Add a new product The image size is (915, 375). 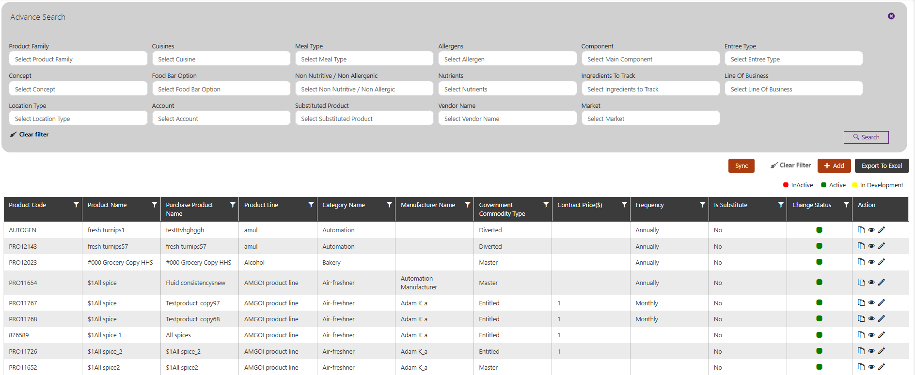click(834, 165)
